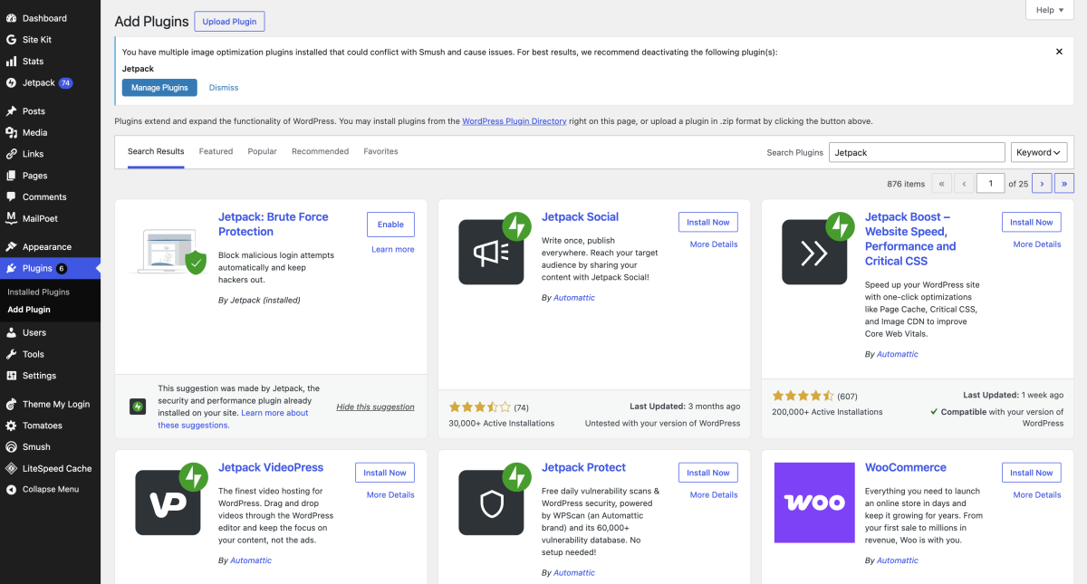
Task: Click the Dashboard icon in sidebar
Action: 11,18
